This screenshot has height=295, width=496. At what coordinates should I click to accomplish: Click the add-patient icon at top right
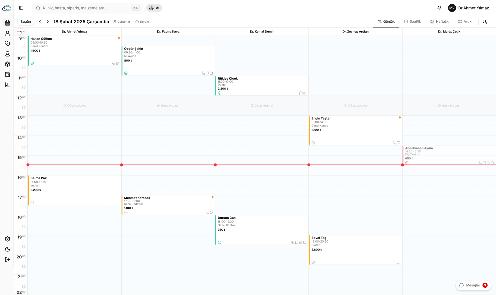click(485, 22)
